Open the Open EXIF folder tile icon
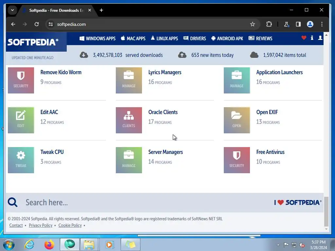 tap(237, 120)
